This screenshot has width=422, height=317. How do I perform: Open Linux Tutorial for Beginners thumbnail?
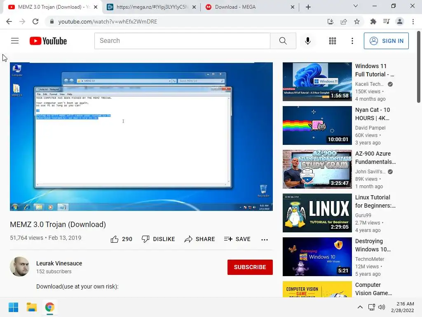[x=317, y=213]
